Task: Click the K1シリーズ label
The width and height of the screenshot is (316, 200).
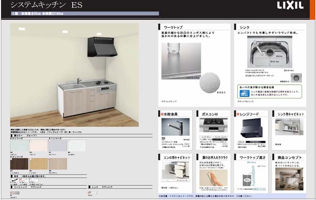Action: coord(55,139)
